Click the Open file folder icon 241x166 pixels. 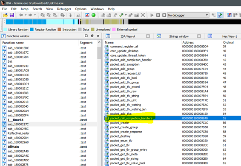6,15
